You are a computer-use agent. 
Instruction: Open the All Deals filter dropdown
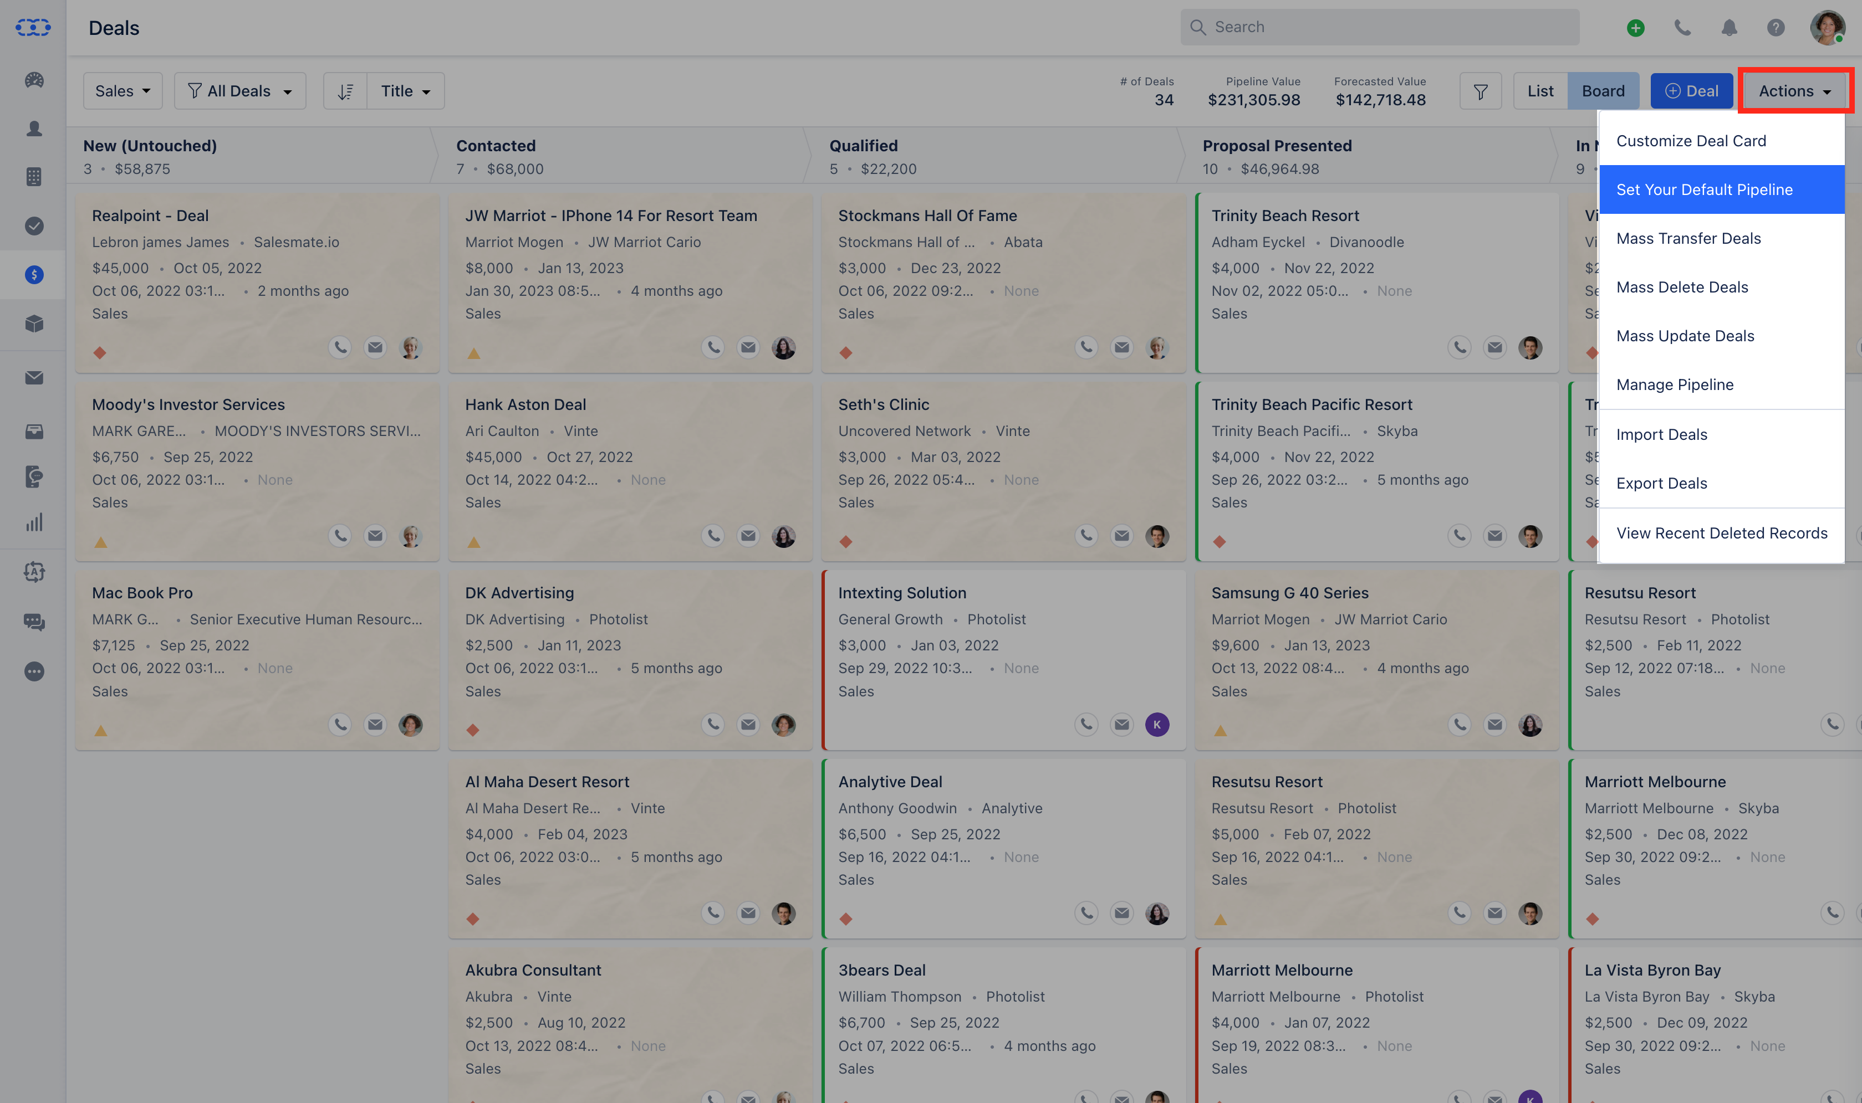click(240, 91)
